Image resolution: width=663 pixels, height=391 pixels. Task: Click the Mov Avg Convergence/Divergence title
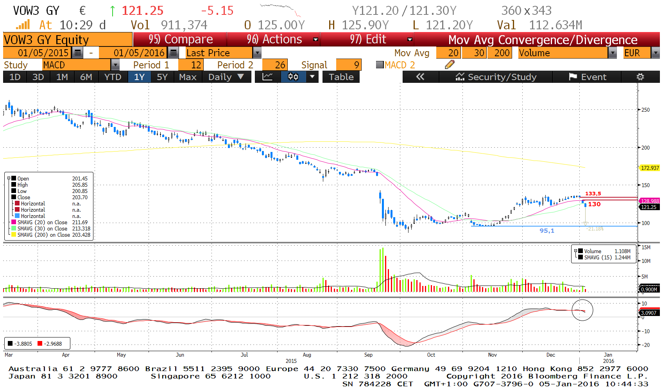coord(543,40)
